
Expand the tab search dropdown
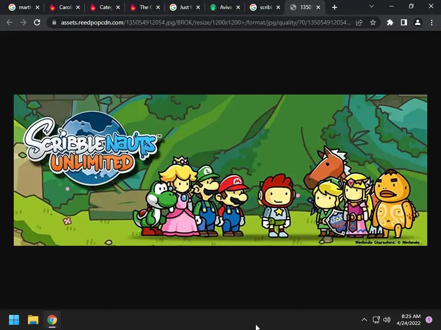[372, 6]
